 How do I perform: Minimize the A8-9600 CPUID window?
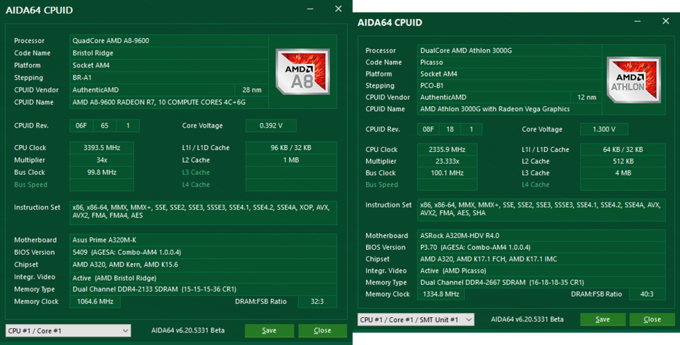click(308, 10)
